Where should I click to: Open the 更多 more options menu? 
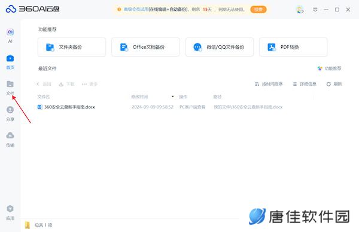click(90, 84)
